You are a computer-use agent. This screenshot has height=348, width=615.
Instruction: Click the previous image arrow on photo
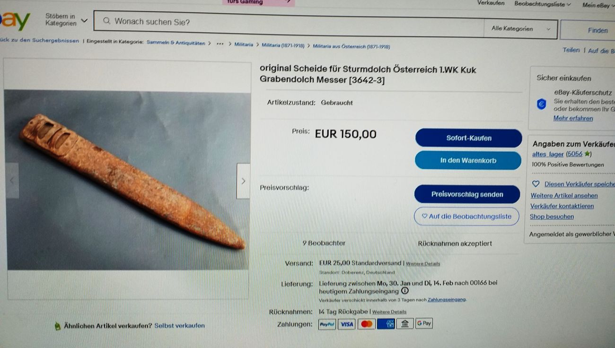click(x=12, y=180)
